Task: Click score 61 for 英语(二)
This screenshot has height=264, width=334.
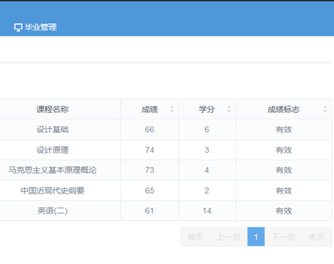Action: 149,211
